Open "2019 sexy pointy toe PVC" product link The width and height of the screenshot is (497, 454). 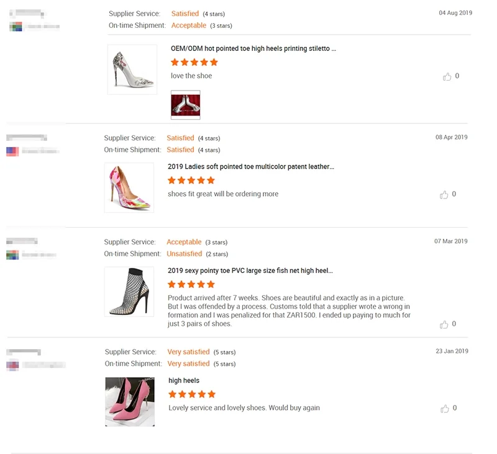click(x=250, y=270)
